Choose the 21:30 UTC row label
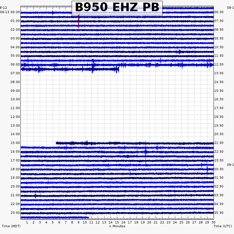Viewport: 234px width, 234px height. tap(219, 143)
